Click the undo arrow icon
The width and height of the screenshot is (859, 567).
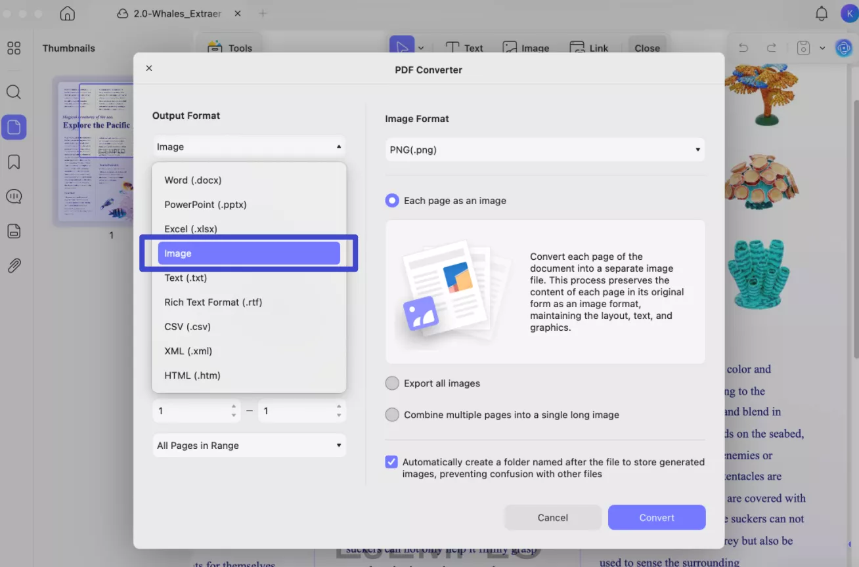(743, 47)
